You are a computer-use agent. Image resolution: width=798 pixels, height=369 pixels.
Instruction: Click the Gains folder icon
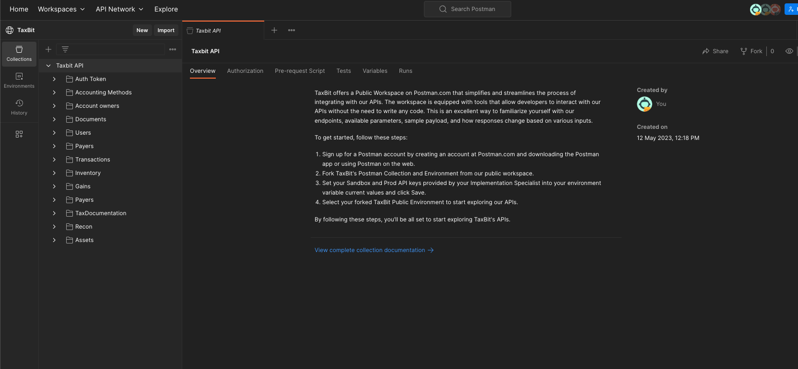tap(70, 186)
